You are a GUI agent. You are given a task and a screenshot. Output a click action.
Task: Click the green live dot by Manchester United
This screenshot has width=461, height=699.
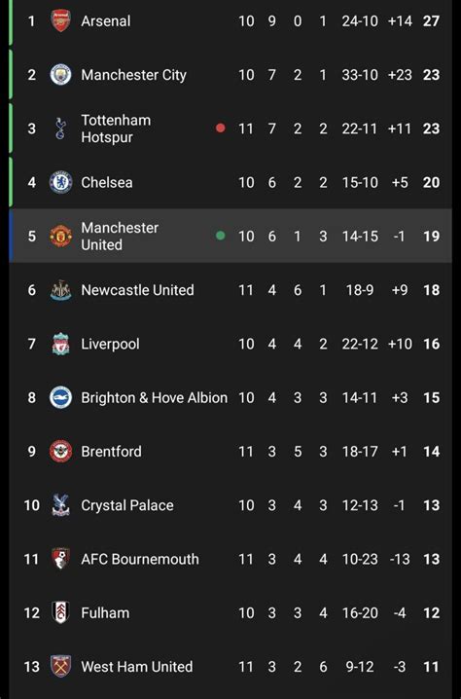point(220,236)
